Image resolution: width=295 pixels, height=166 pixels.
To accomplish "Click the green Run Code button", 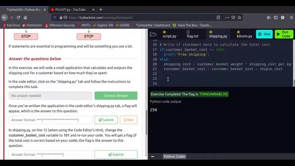I will [x=284, y=34].
